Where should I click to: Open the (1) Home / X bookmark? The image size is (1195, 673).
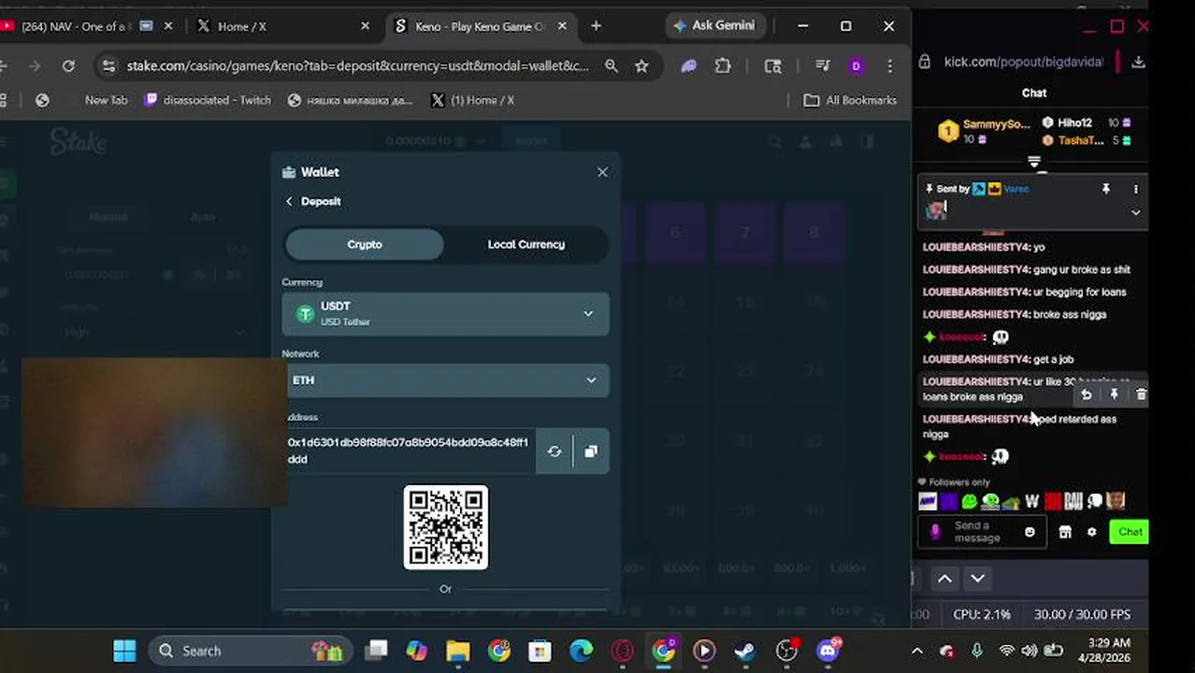tap(472, 100)
